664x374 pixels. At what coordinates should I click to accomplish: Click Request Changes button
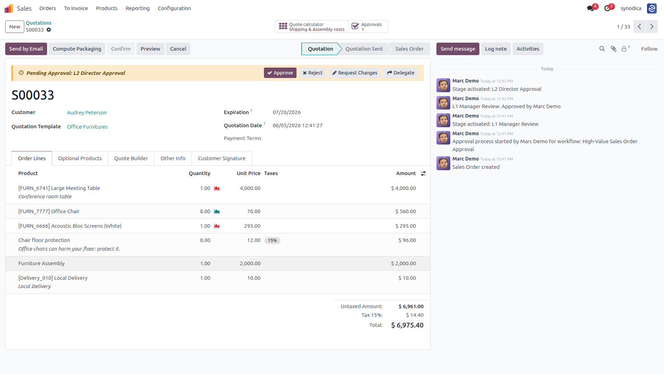355,73
